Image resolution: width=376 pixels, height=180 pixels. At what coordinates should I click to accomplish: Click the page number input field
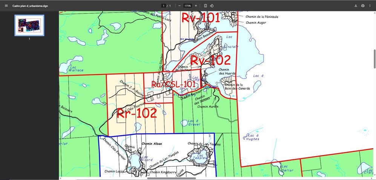pyautogui.click(x=164, y=6)
